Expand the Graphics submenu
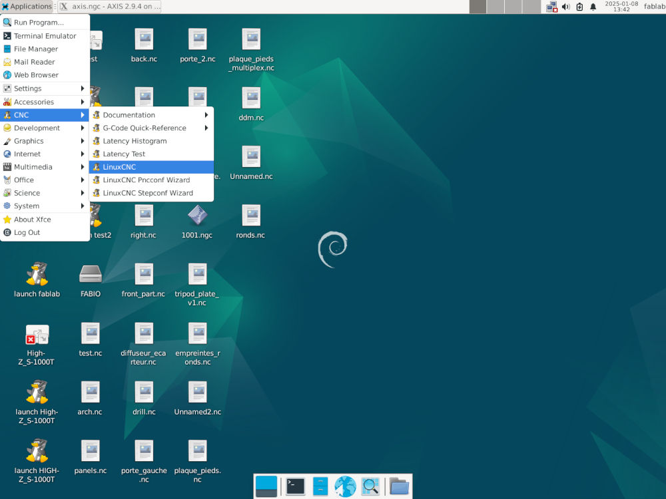This screenshot has height=499, width=666. (x=45, y=141)
